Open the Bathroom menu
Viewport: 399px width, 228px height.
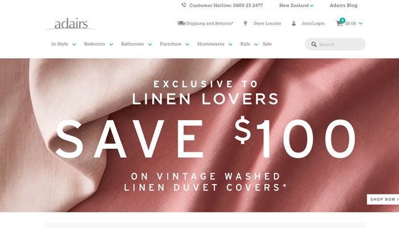[132, 44]
